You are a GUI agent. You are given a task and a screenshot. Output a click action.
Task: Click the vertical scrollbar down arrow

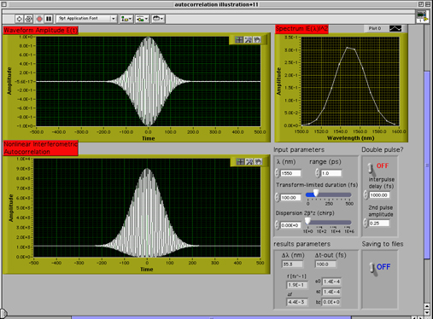coord(427,312)
